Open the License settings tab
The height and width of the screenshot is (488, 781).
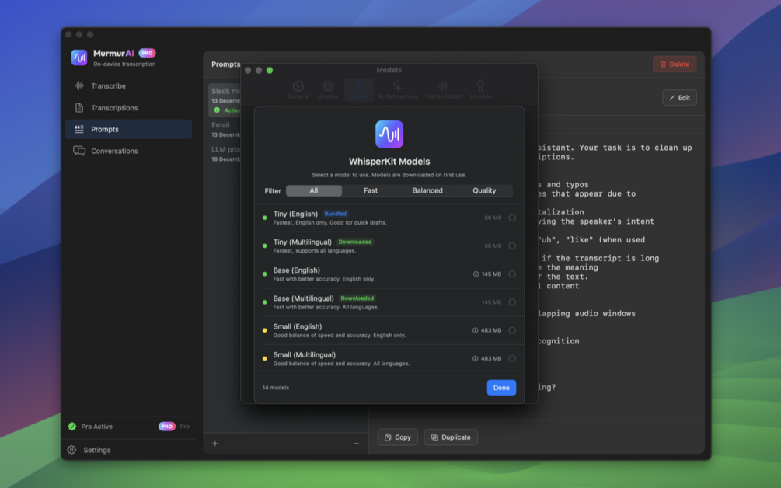point(480,89)
